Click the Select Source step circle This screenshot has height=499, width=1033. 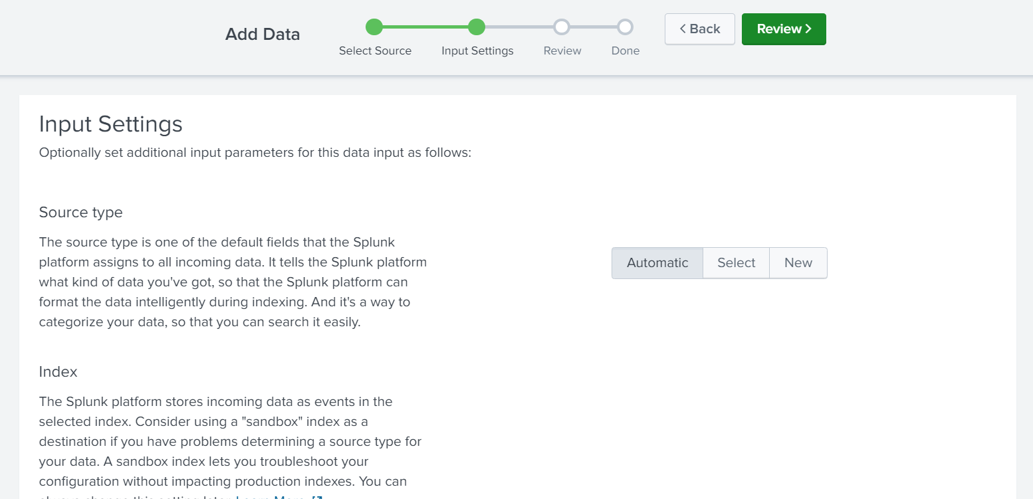coord(374,27)
